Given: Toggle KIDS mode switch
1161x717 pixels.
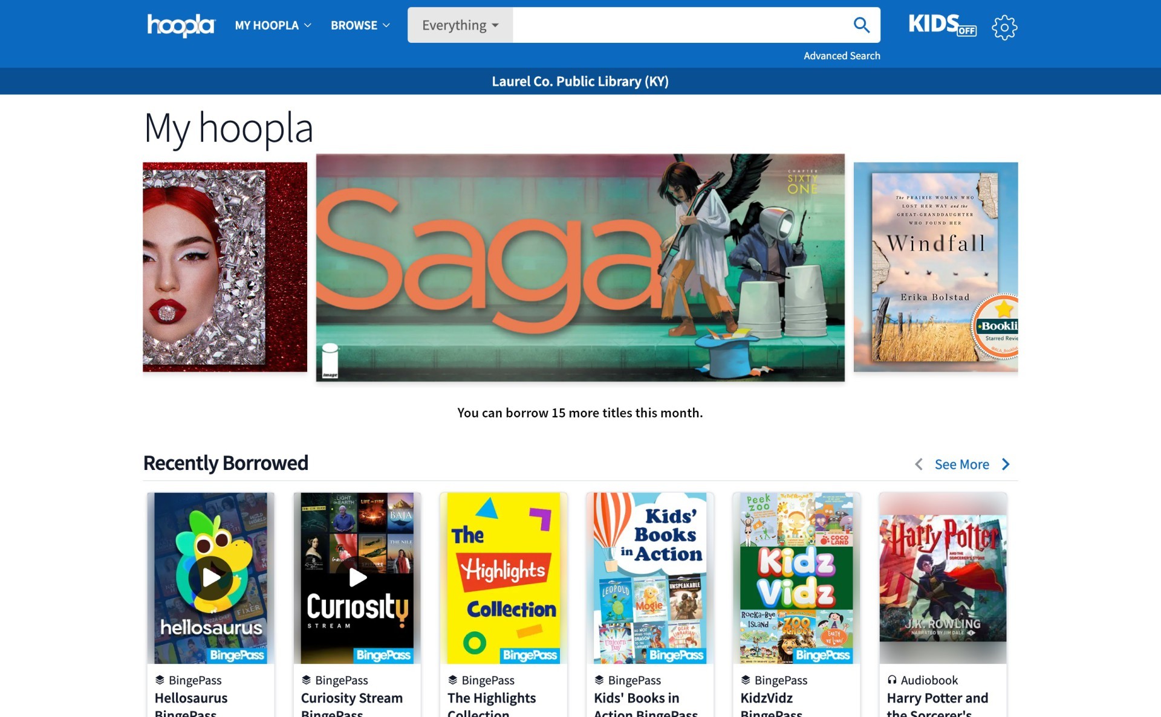Looking at the screenshot, I should 942,25.
